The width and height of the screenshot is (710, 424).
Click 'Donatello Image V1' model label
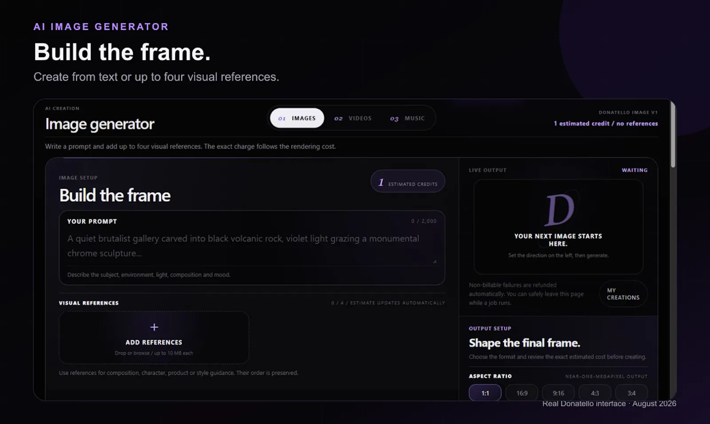click(628, 113)
